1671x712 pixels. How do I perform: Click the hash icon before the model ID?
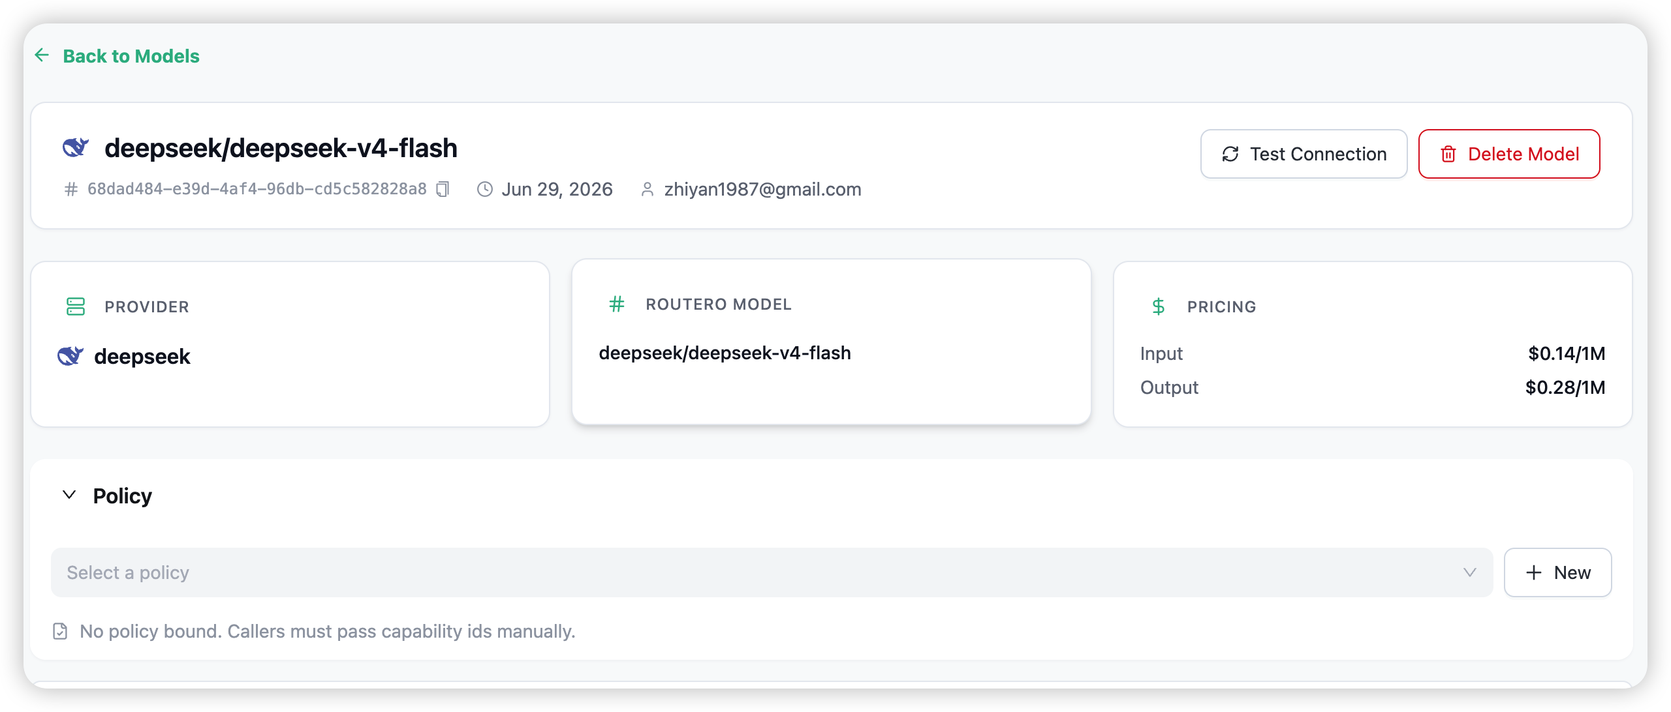point(71,189)
